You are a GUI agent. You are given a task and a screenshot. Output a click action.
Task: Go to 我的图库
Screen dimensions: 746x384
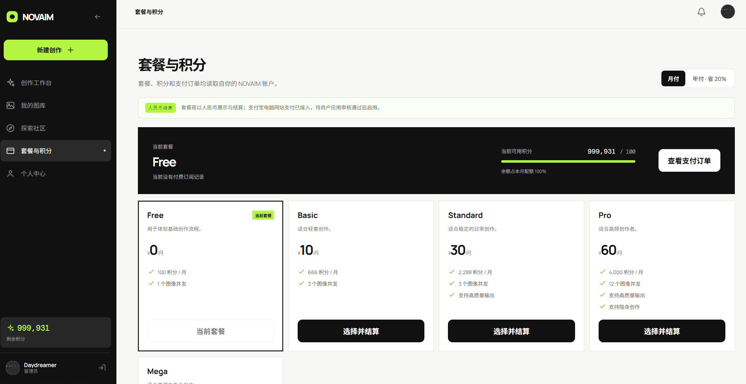[x=56, y=105]
